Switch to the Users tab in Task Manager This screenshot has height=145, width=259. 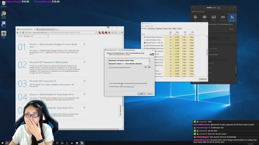[170, 29]
